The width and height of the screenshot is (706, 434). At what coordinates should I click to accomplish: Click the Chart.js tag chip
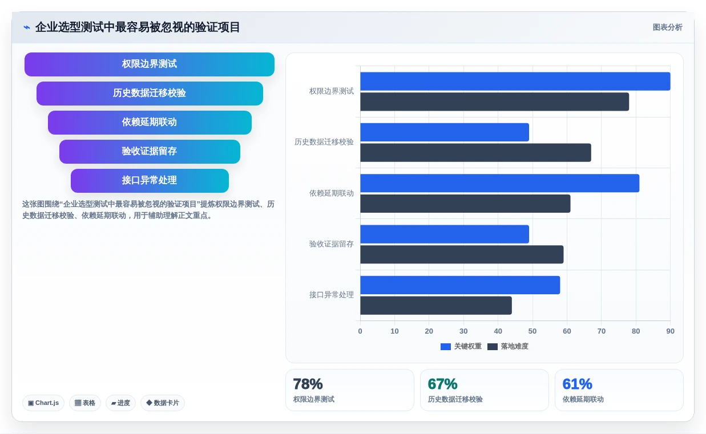click(43, 403)
